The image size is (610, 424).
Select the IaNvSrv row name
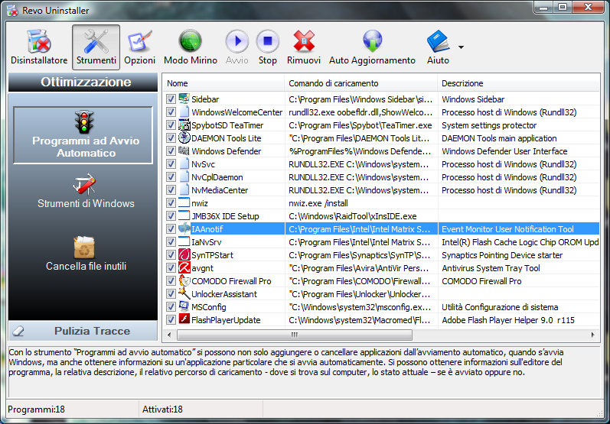point(206,242)
